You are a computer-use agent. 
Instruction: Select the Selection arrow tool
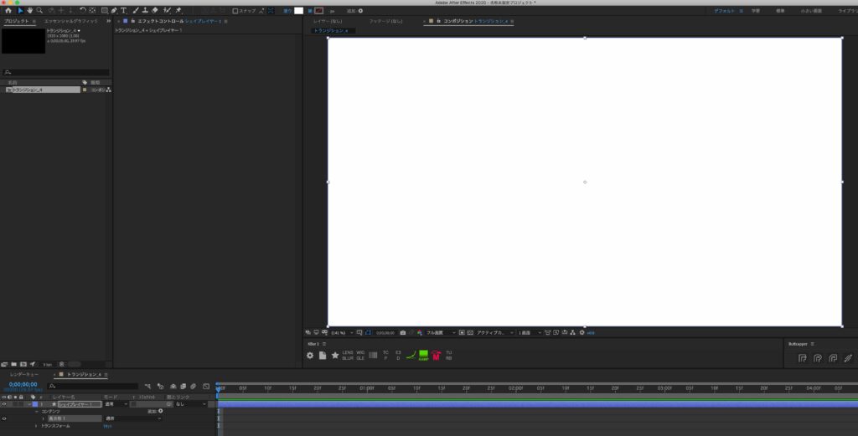(x=20, y=10)
